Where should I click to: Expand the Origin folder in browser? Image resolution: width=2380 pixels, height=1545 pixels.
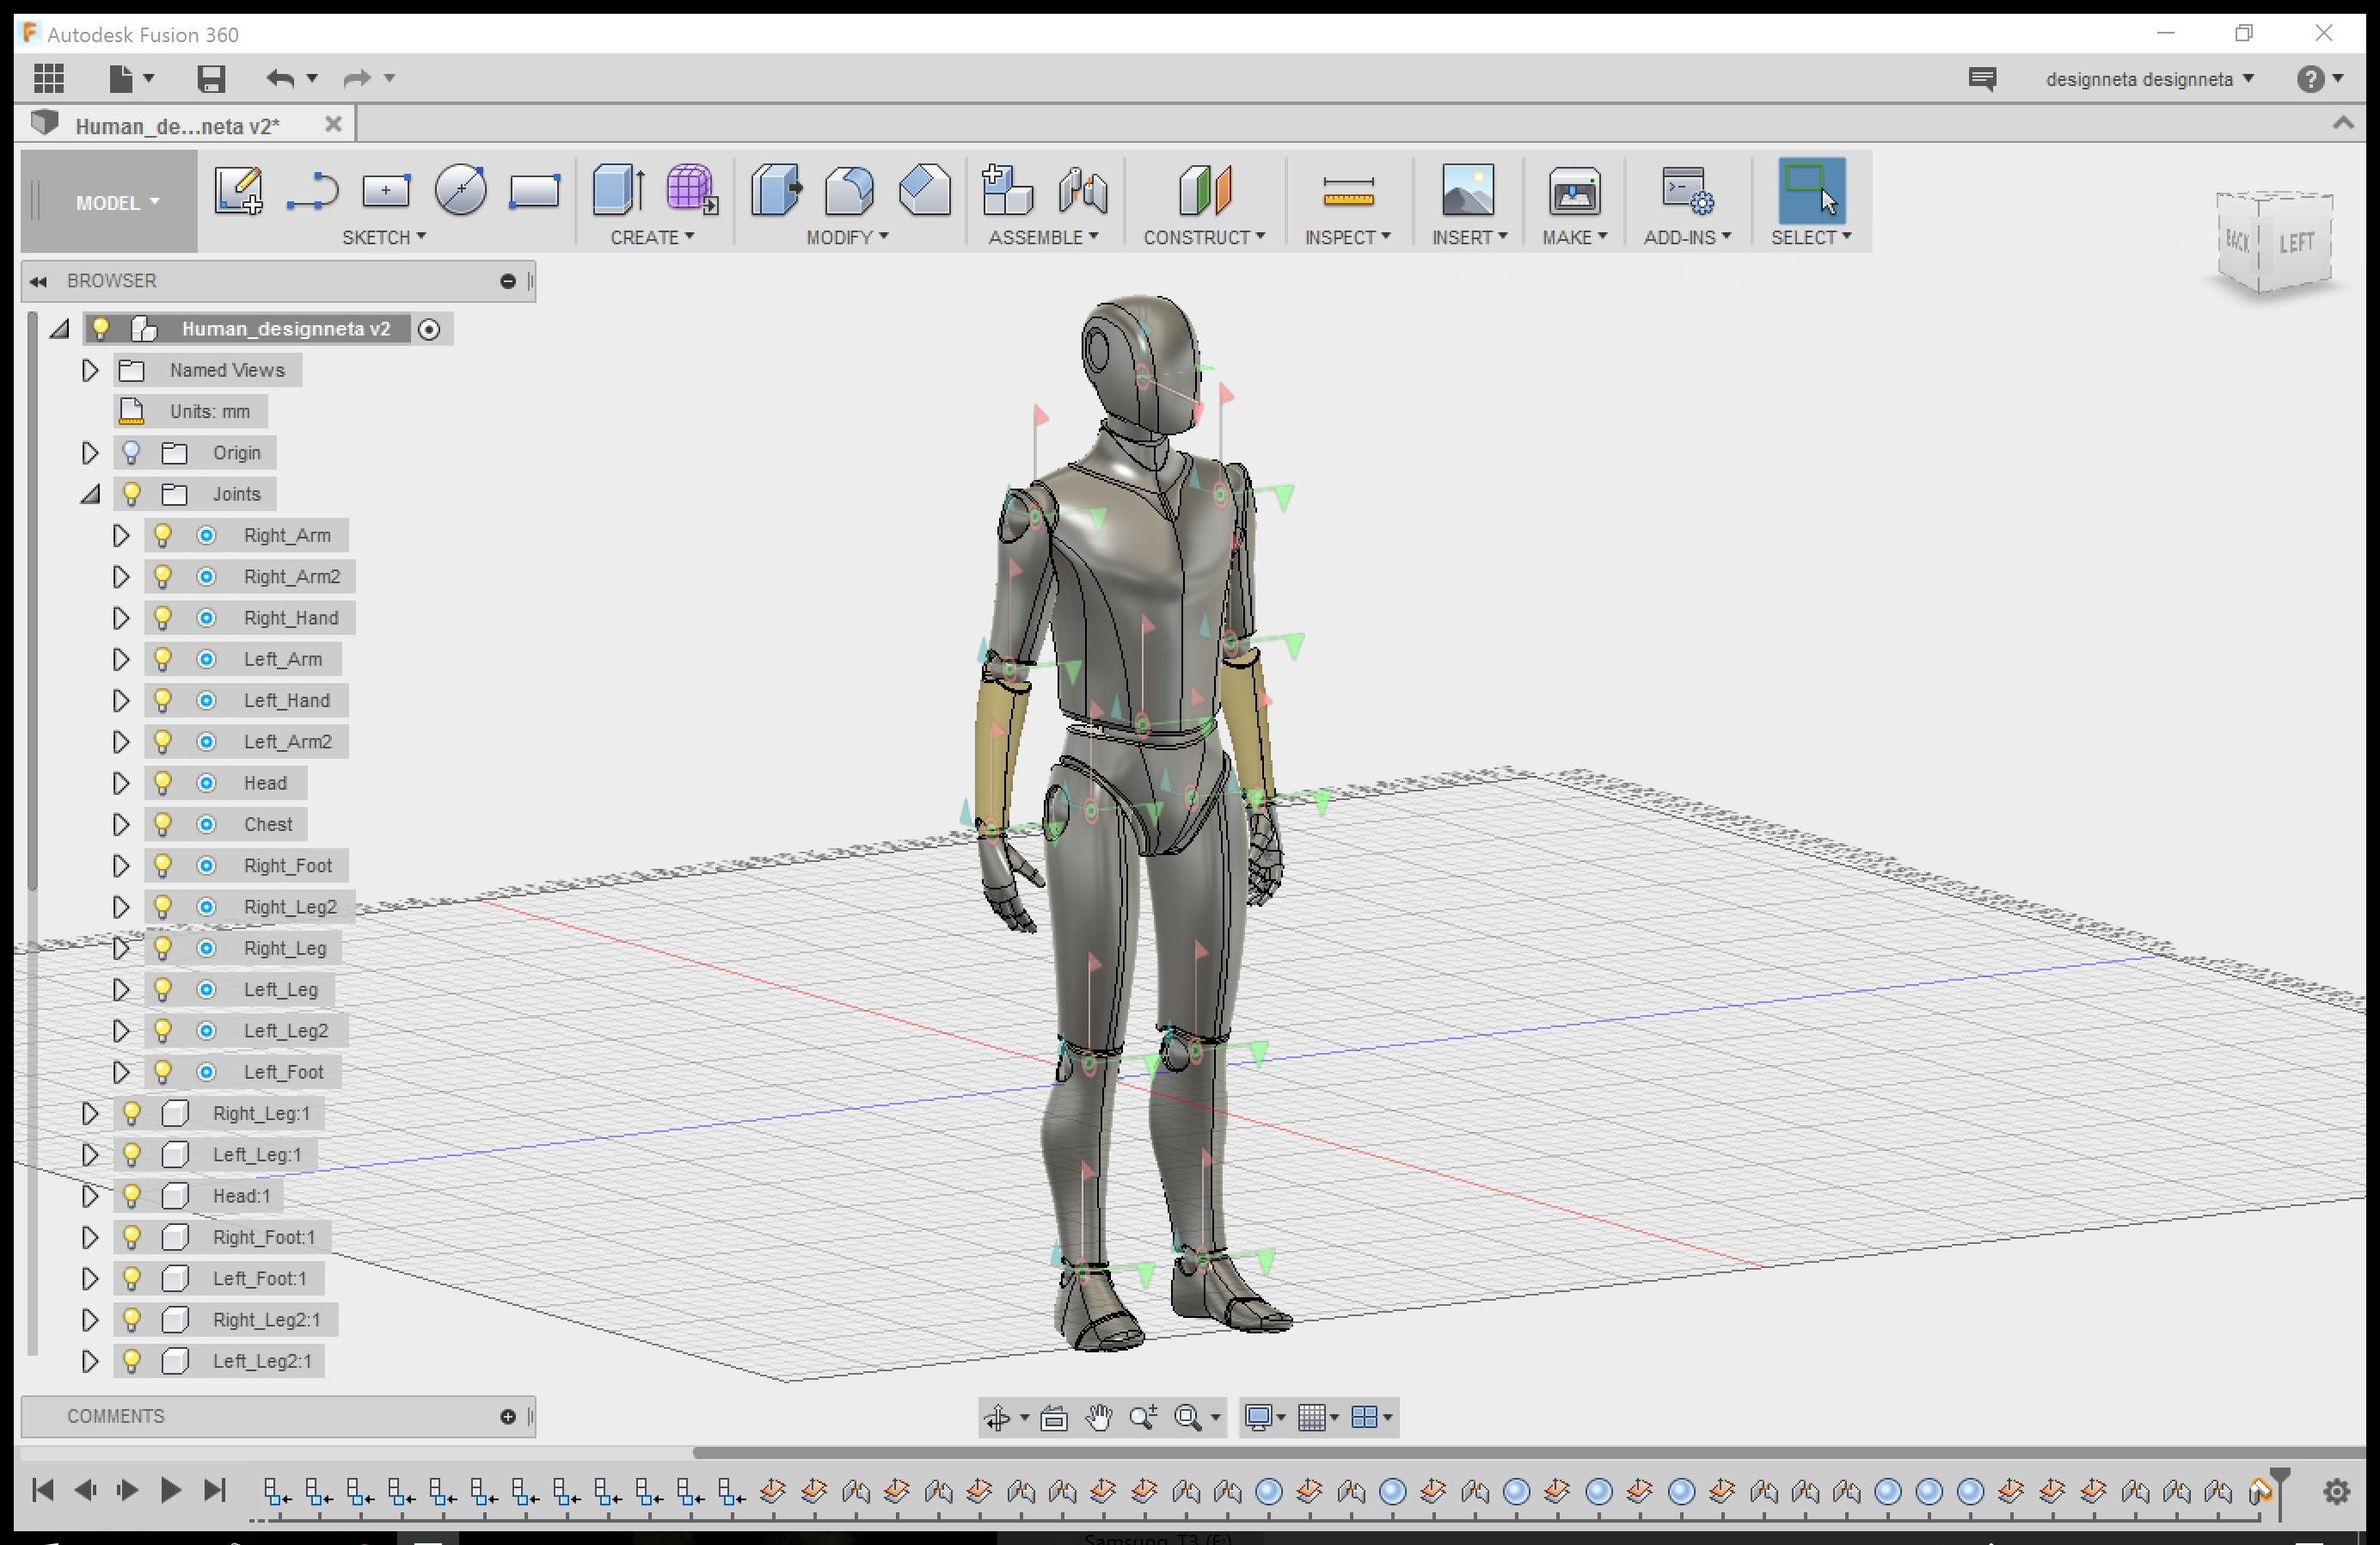(x=87, y=452)
